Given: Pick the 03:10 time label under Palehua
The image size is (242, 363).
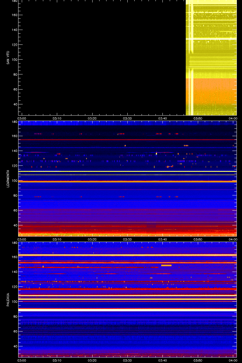Looking at the screenshot, I should click(57, 360).
